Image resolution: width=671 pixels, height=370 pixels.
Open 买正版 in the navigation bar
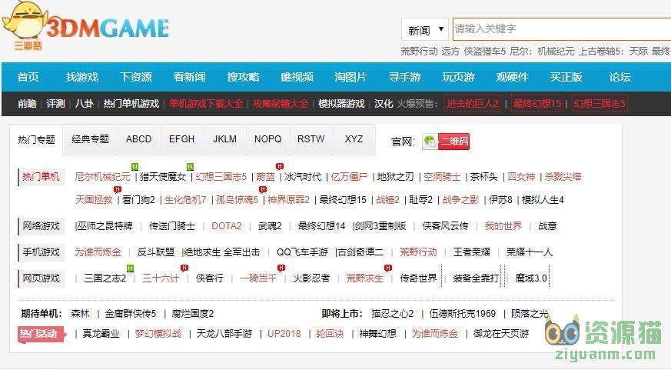click(566, 77)
